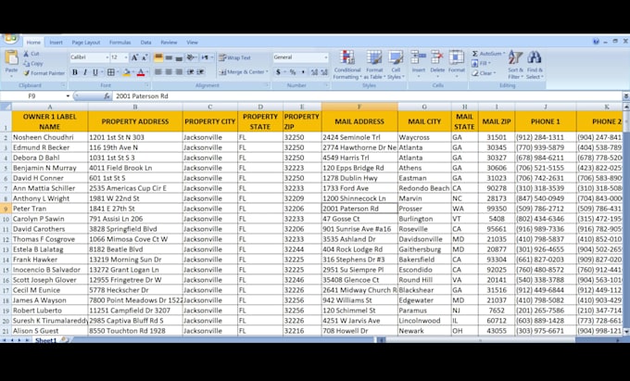Viewport: 630px width, 381px height.
Task: Open Sort & Filter menu
Action: [x=515, y=65]
